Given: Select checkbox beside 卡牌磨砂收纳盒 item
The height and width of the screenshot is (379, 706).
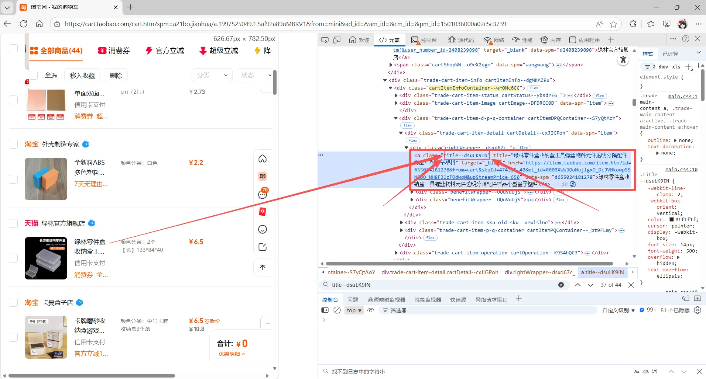Looking at the screenshot, I should 13,337.
